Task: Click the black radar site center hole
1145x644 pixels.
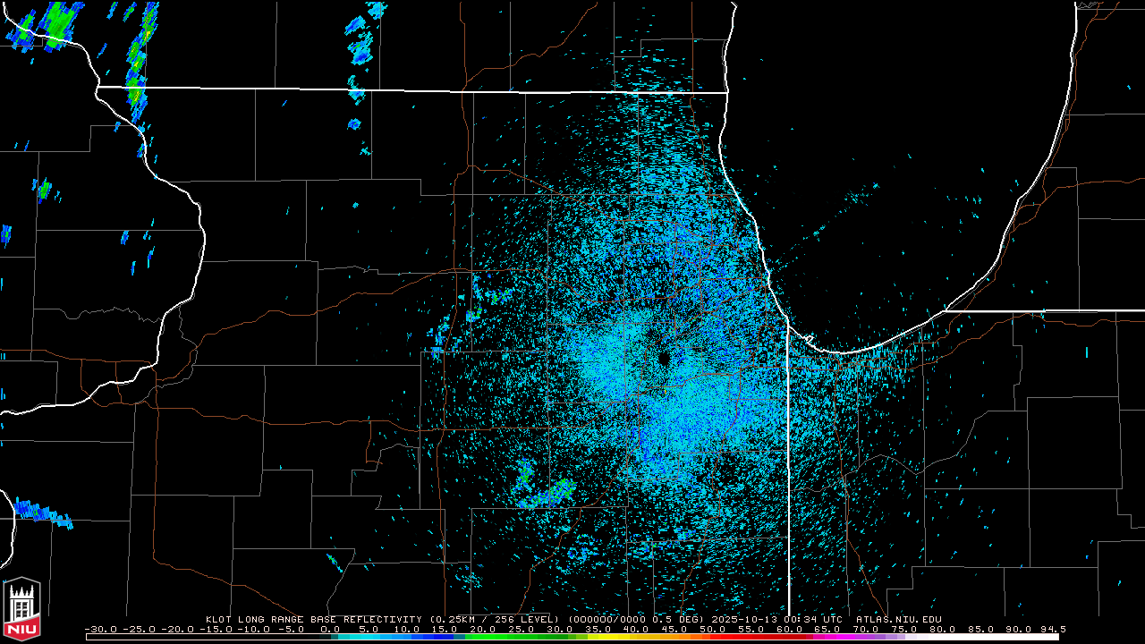Action: [x=664, y=358]
